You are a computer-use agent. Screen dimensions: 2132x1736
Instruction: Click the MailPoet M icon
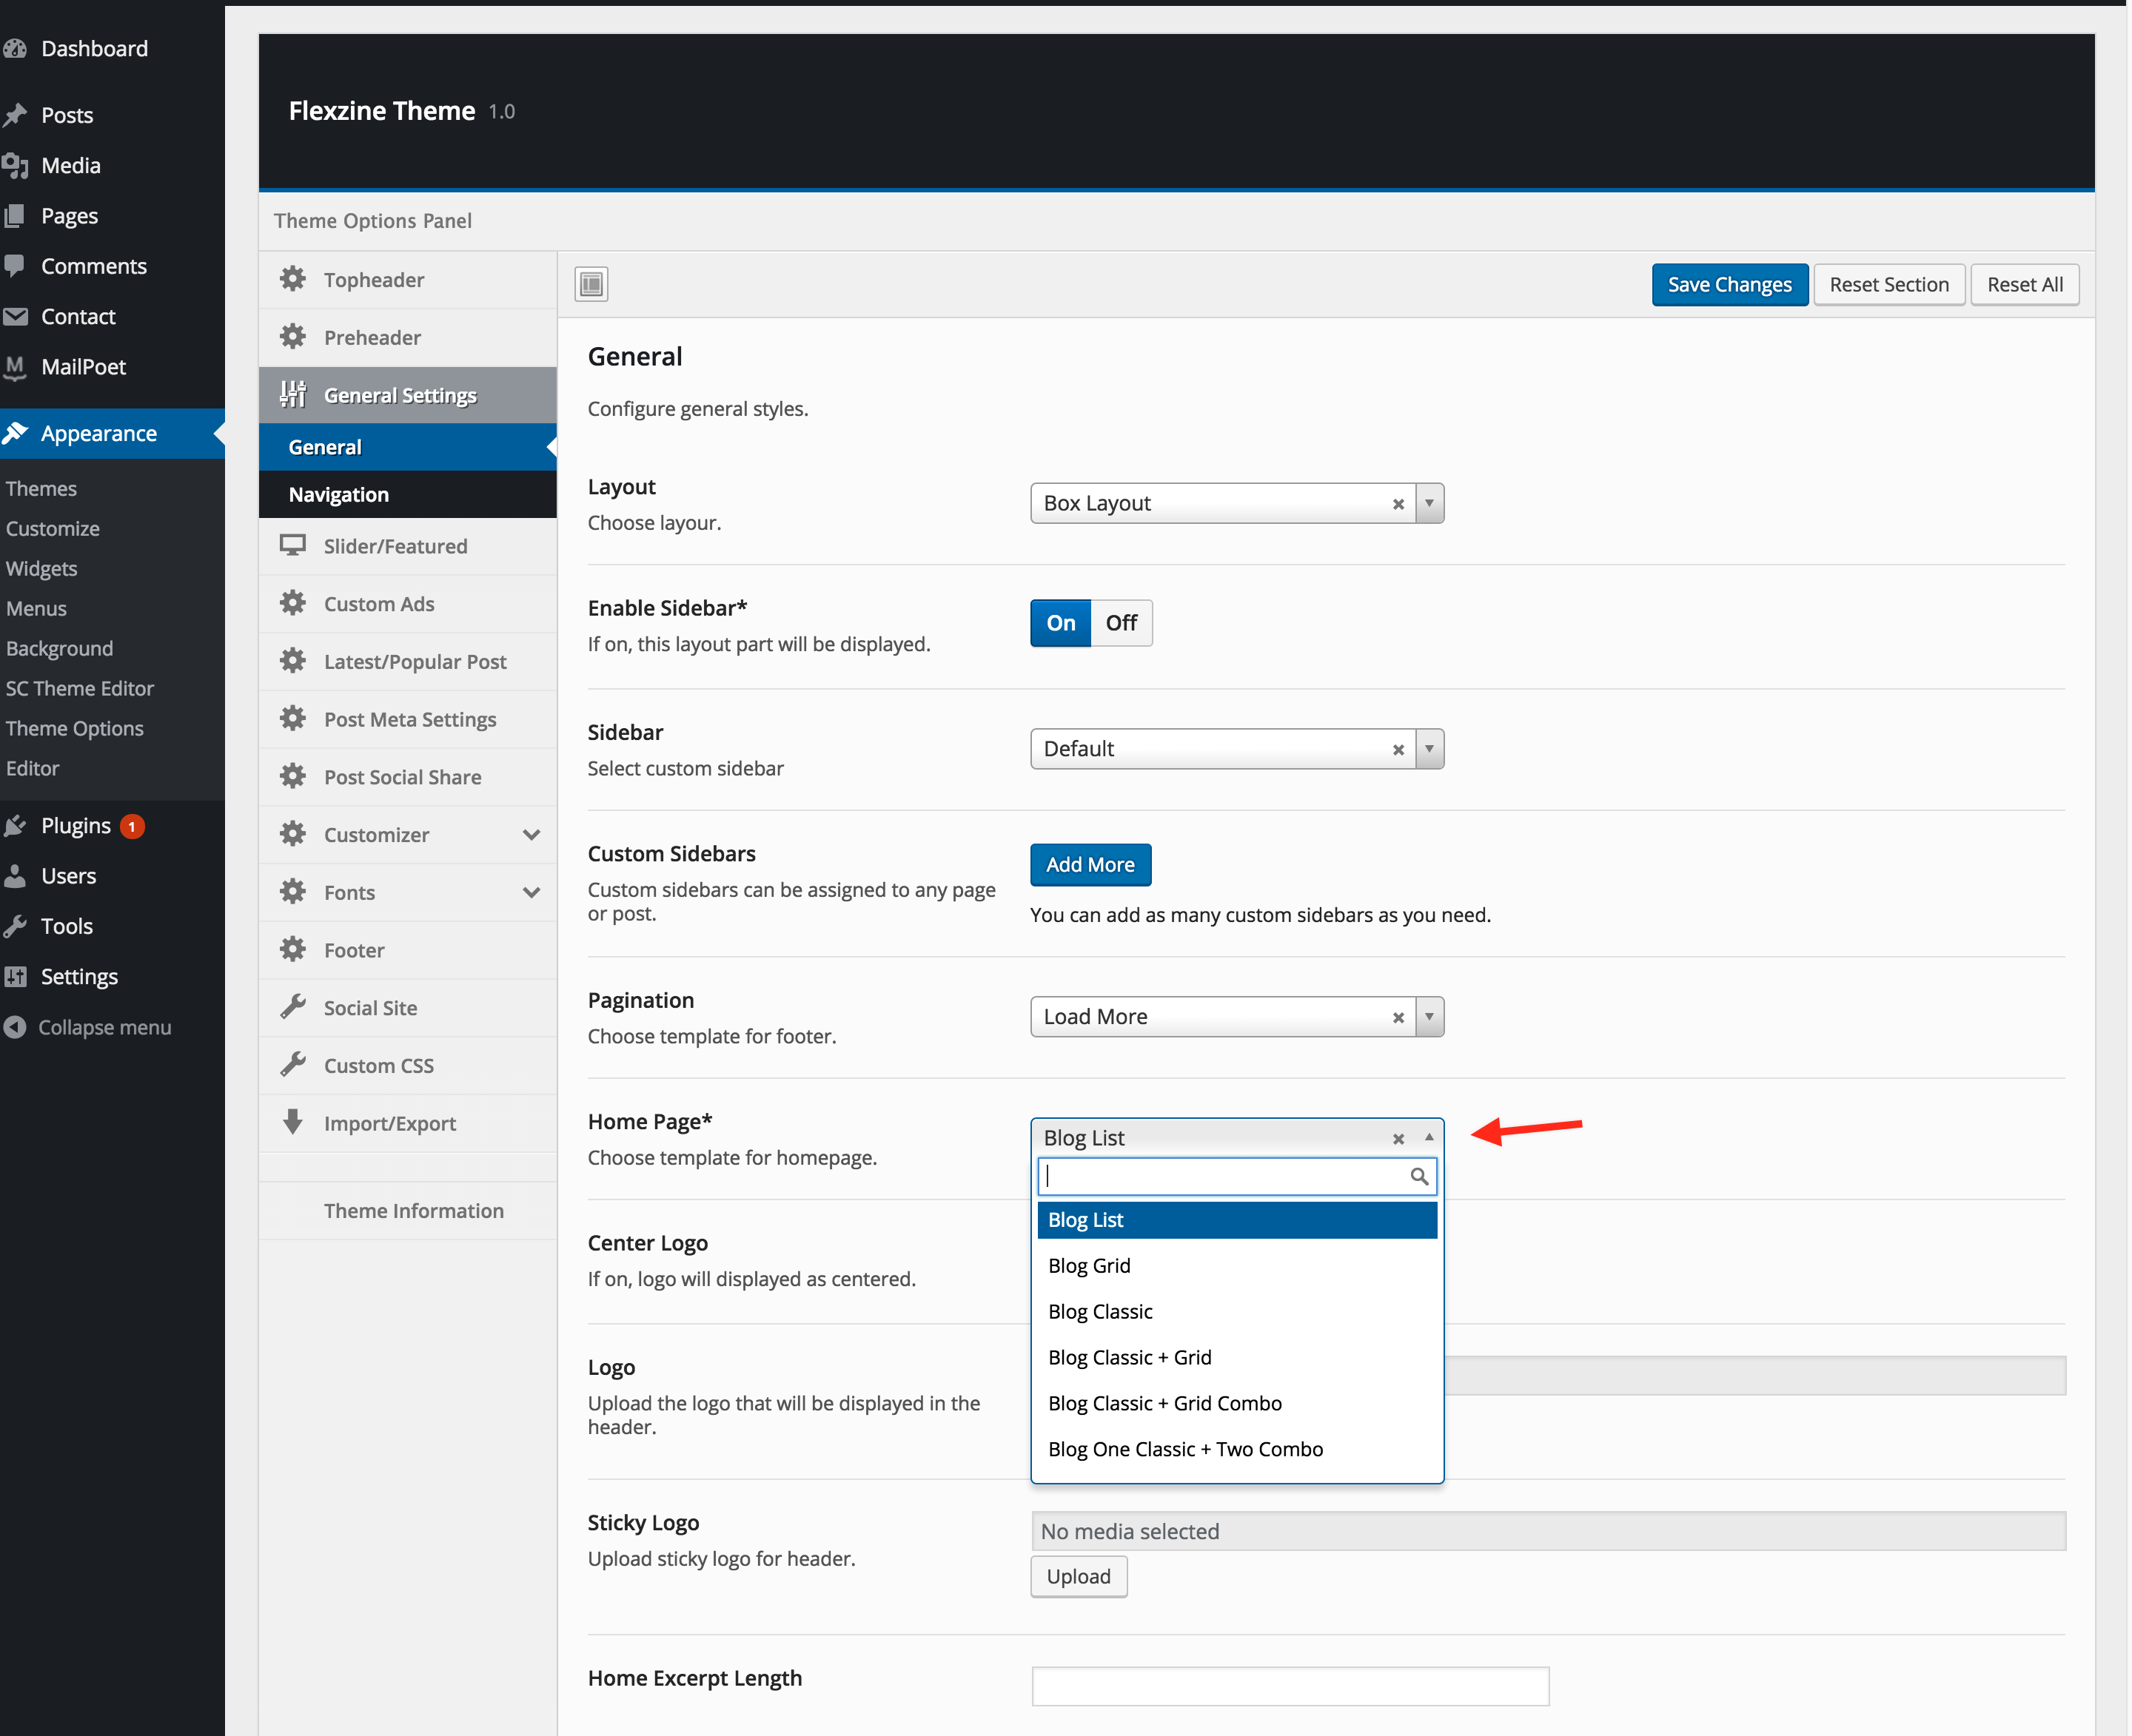tap(14, 367)
